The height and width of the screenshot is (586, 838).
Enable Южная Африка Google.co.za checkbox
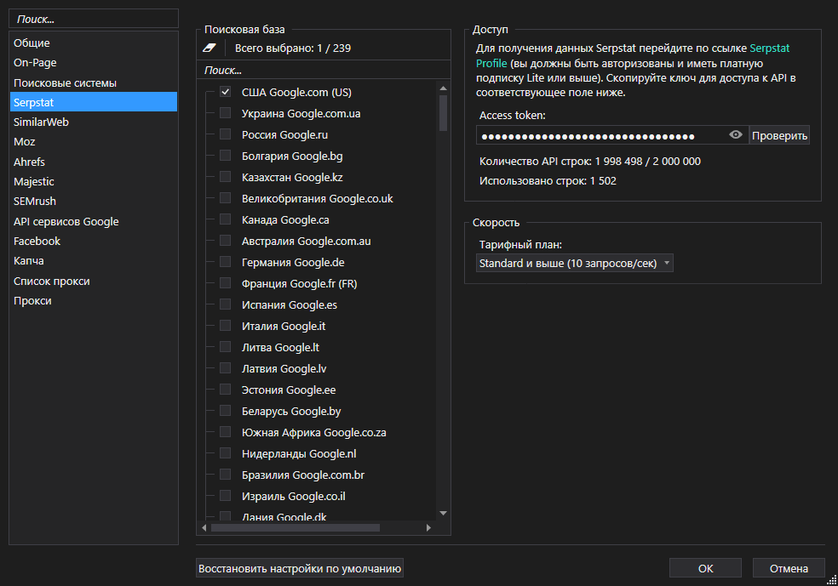click(225, 432)
